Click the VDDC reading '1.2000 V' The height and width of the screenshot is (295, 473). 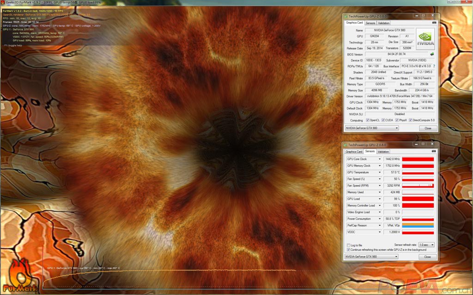point(392,232)
